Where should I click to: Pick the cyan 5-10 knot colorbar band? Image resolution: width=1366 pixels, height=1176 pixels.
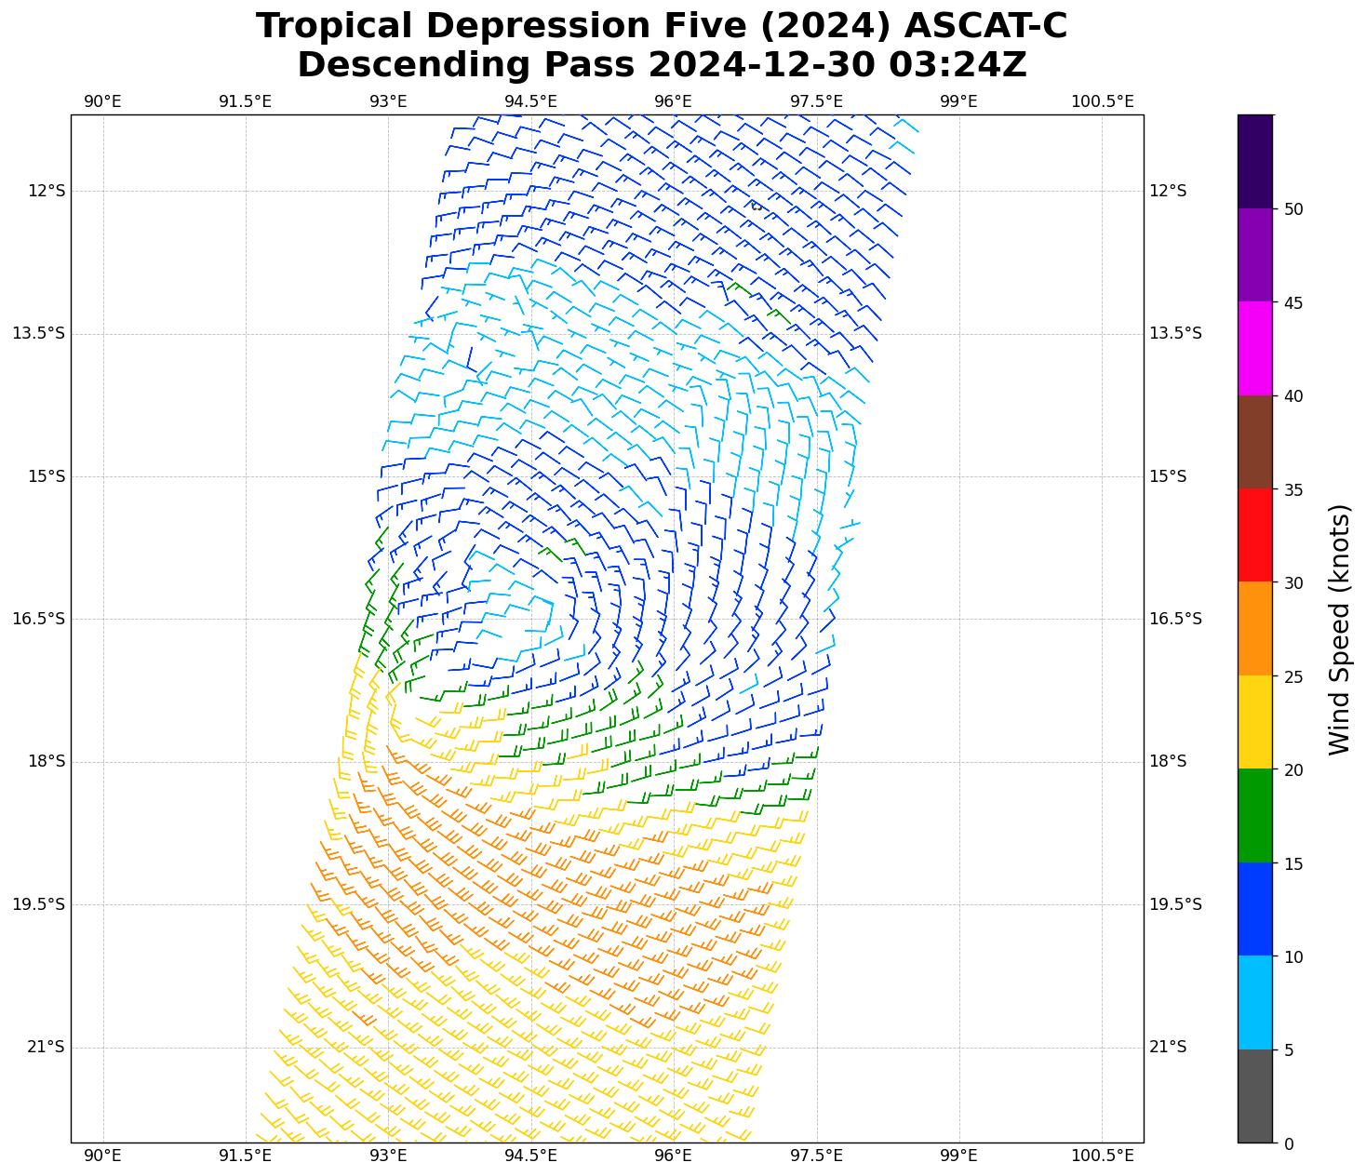1254,1003
